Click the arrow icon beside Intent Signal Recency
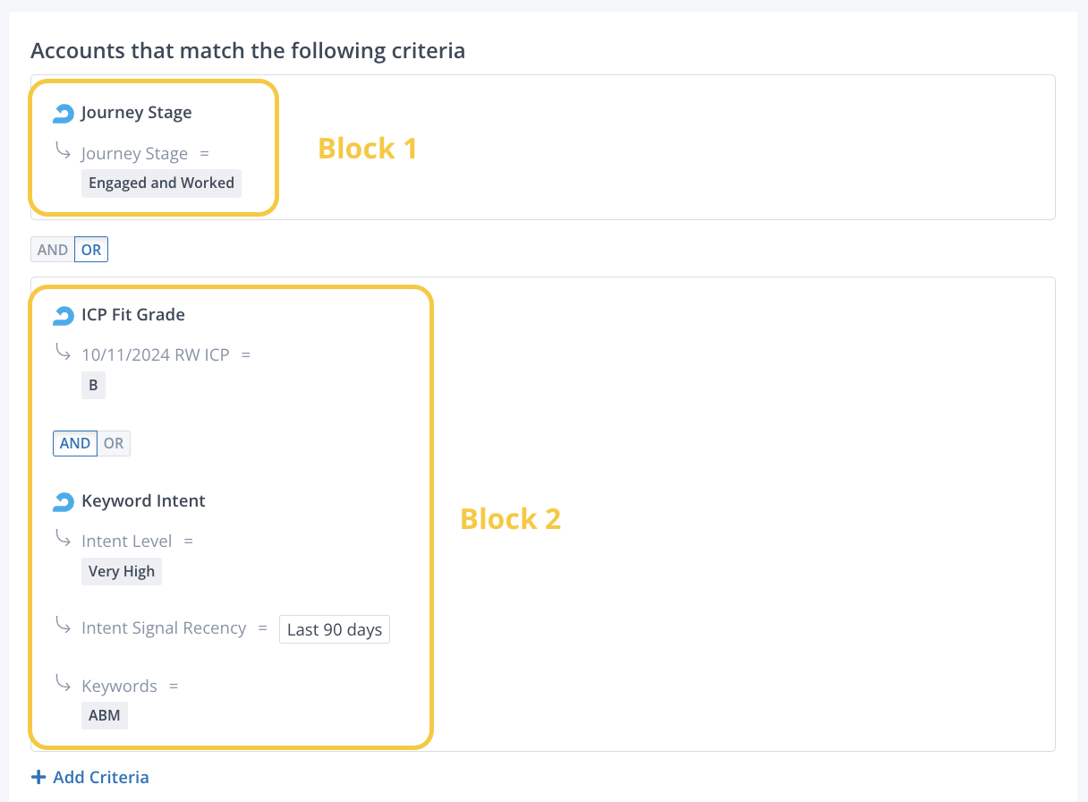1088x802 pixels. [x=64, y=626]
